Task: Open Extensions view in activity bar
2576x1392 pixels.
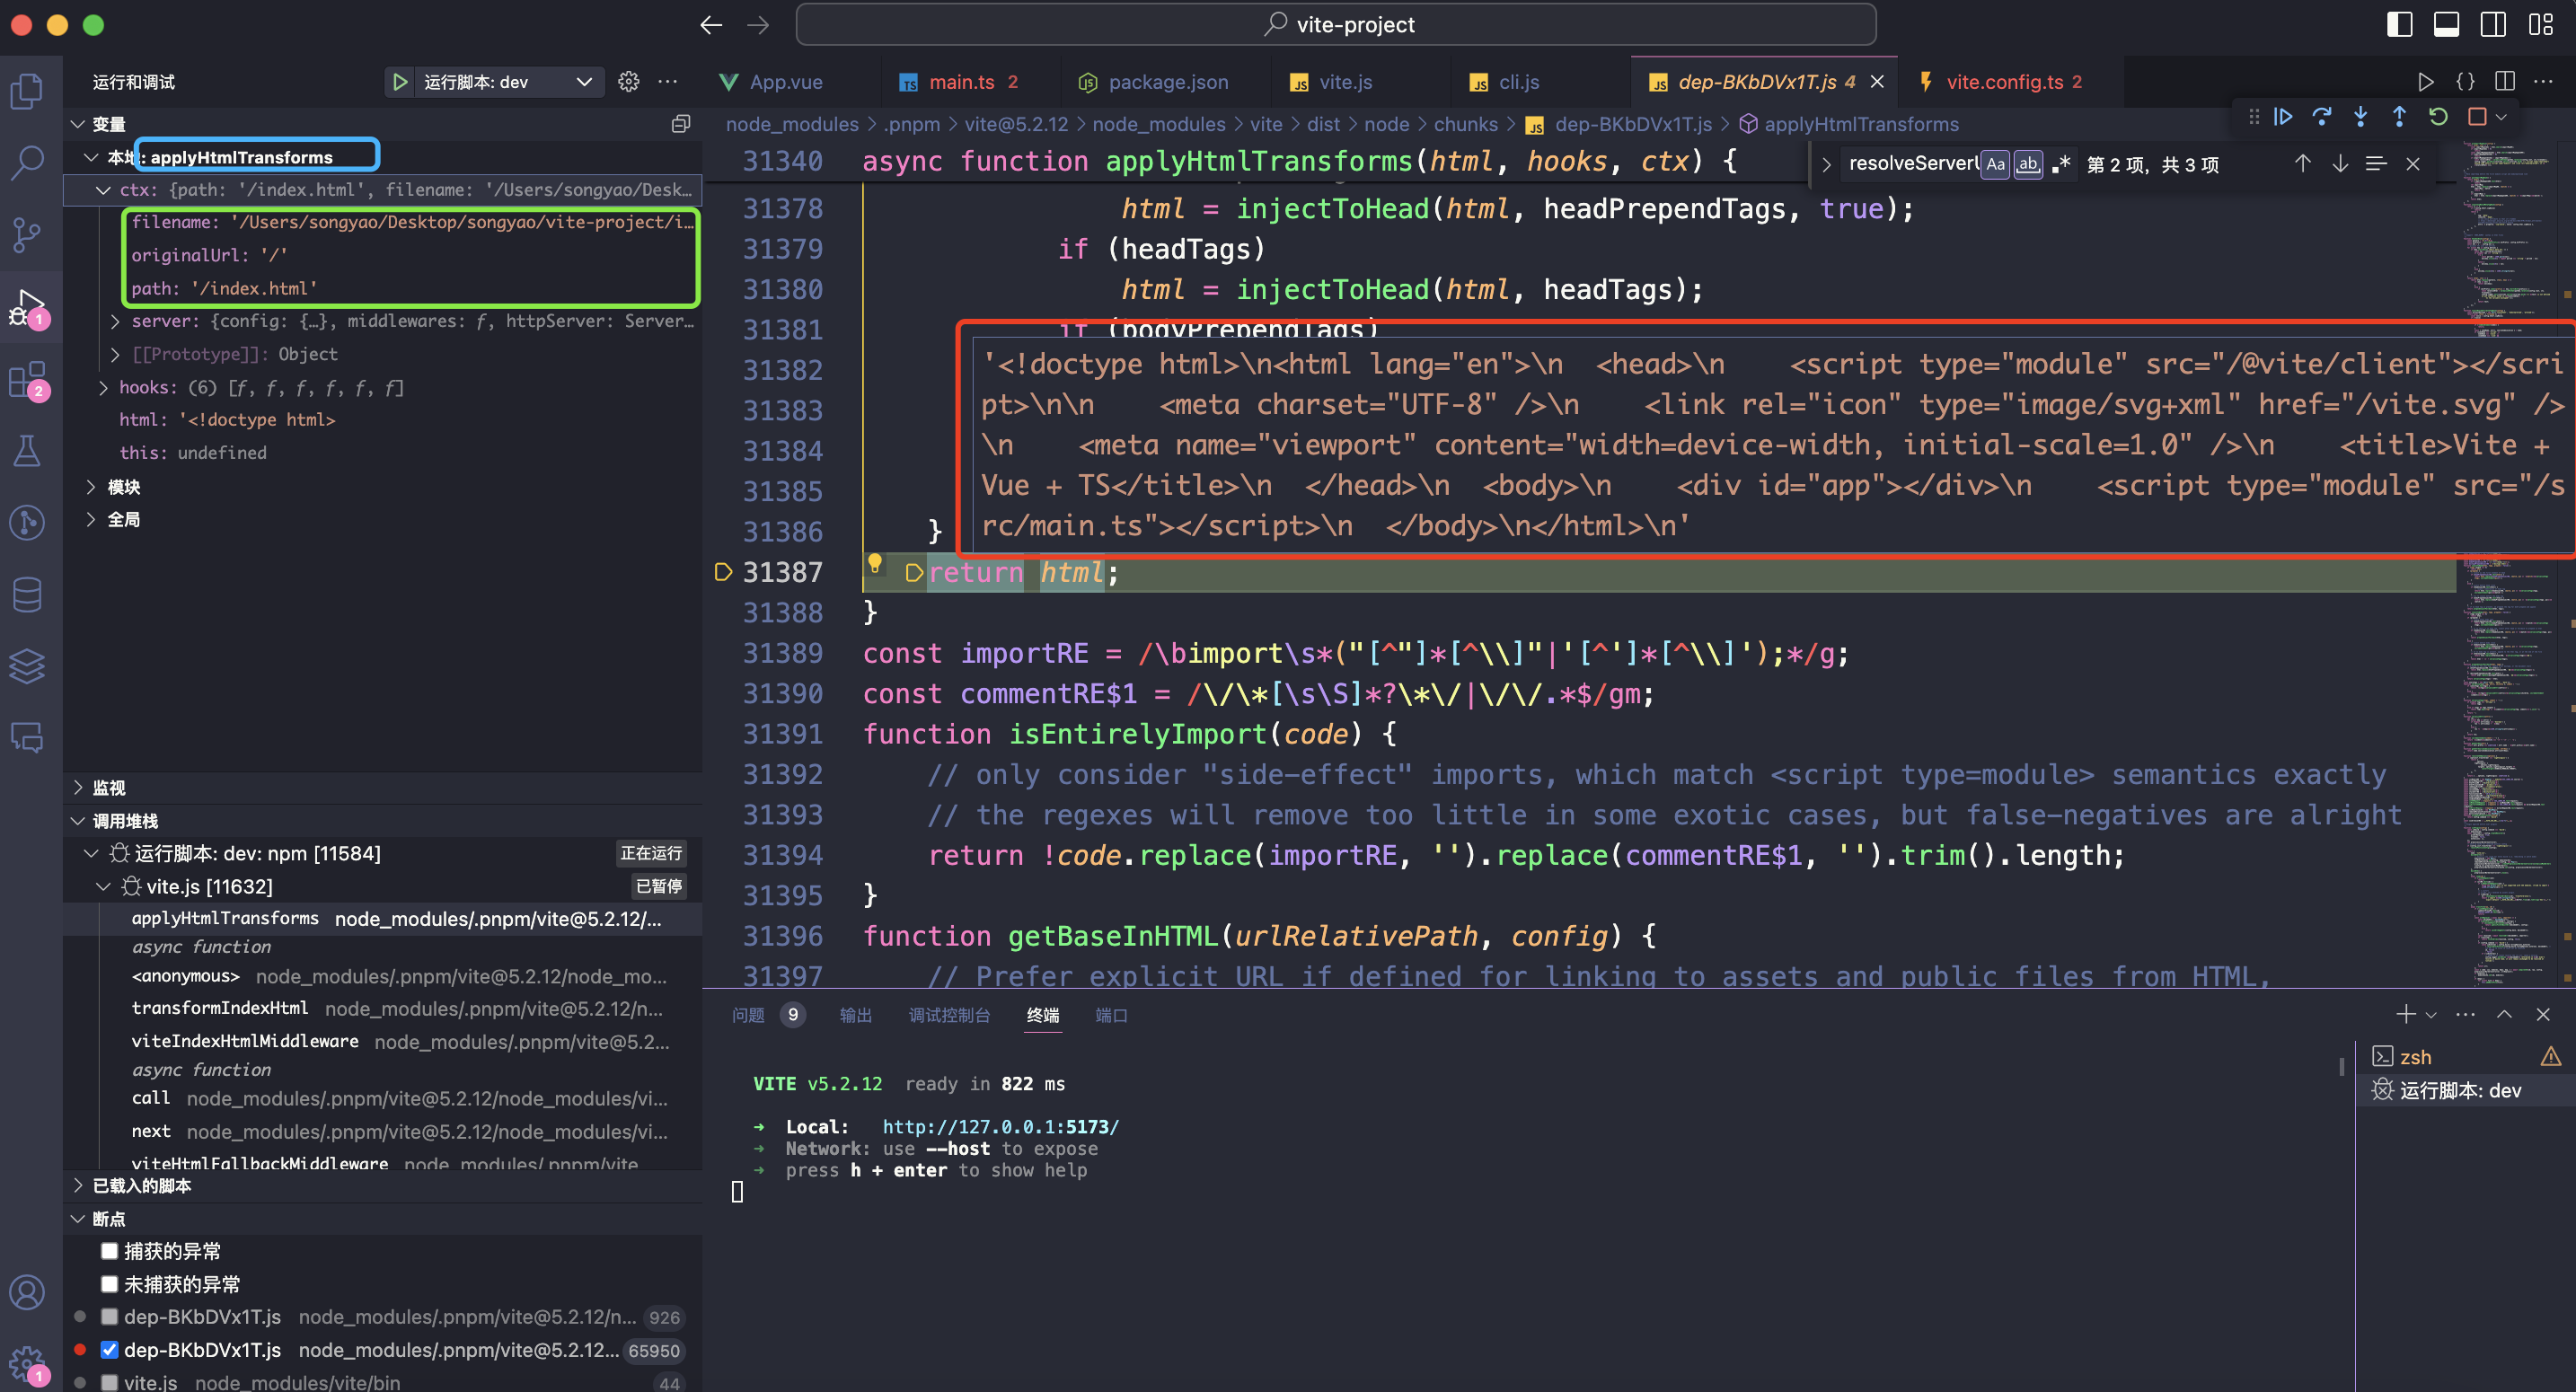Action: 27,381
